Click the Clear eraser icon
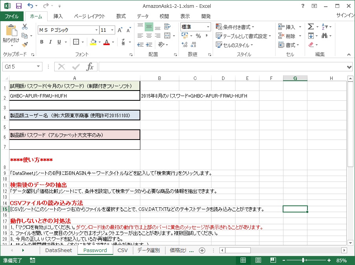Viewport: 355px width, 265px height. click(311, 44)
